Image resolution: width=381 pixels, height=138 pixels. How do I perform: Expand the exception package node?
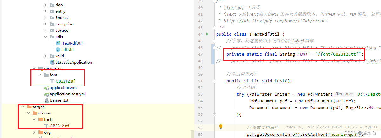[45, 24]
